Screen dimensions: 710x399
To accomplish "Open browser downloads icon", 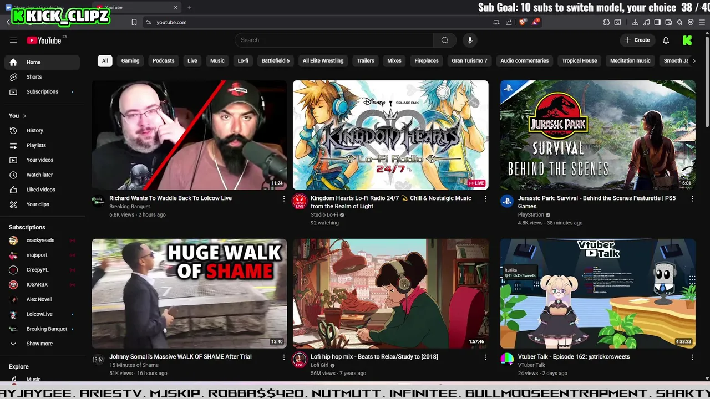I will point(635,22).
